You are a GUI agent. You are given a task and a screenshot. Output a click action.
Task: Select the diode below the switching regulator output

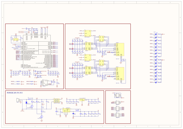(73, 113)
